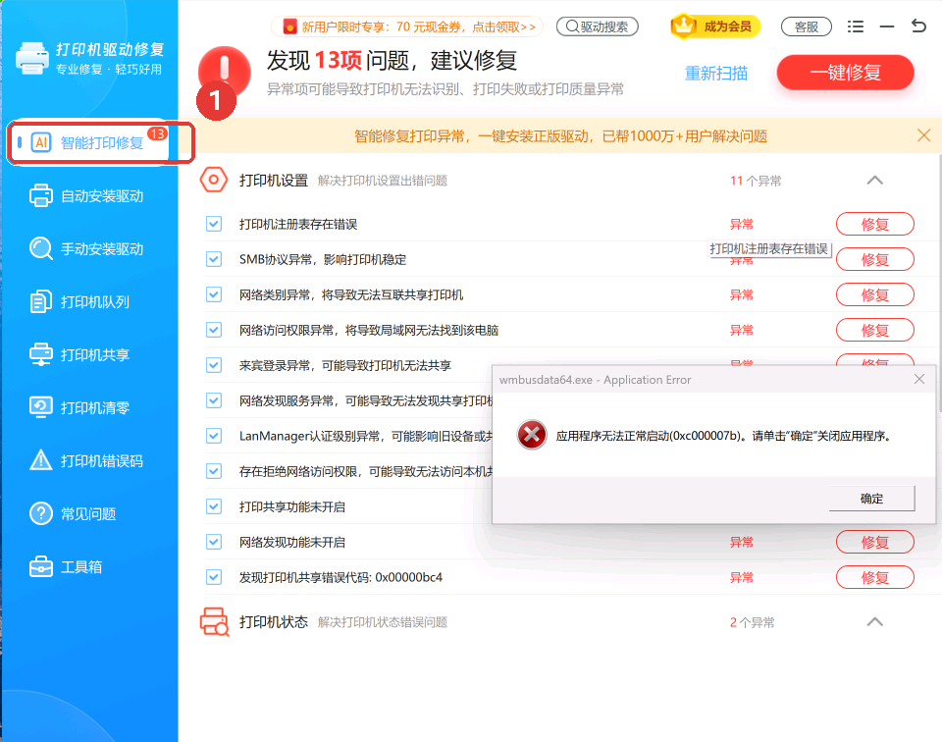
Task: Click the 11 个异常 count text
Action: 756,181
